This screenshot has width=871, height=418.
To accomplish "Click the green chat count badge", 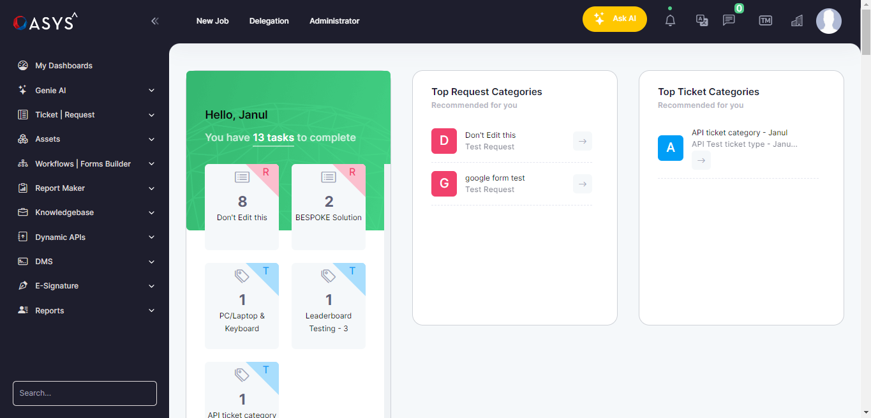I will (x=739, y=8).
